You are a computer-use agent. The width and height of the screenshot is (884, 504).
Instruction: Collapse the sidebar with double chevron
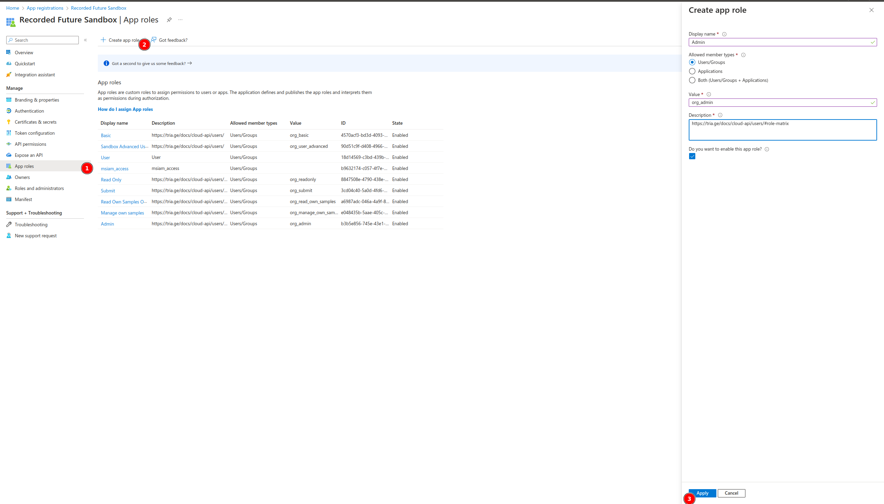click(x=85, y=40)
